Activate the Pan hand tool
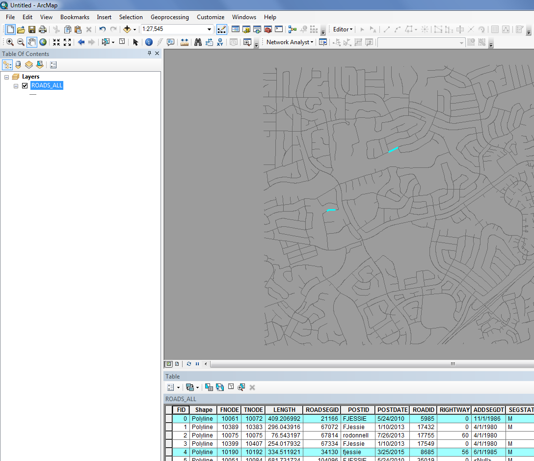Viewport: 534px width, 461px height. pyautogui.click(x=32, y=42)
